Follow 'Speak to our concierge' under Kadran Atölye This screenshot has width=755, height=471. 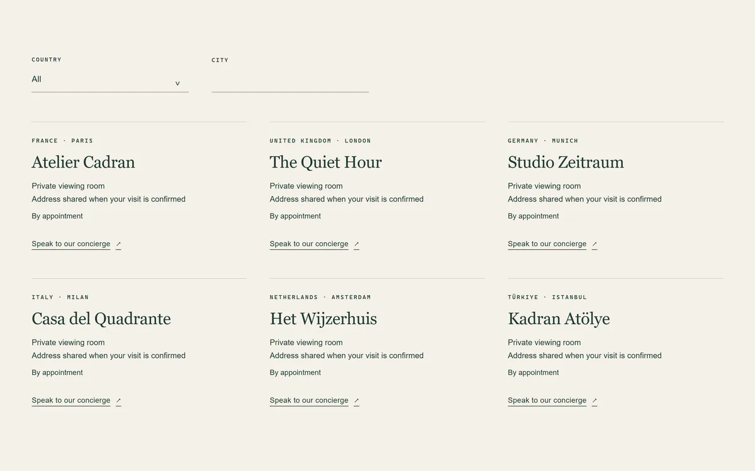pyautogui.click(x=547, y=400)
